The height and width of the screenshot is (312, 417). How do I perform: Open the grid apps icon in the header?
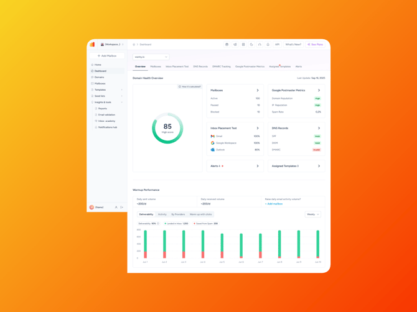[243, 45]
